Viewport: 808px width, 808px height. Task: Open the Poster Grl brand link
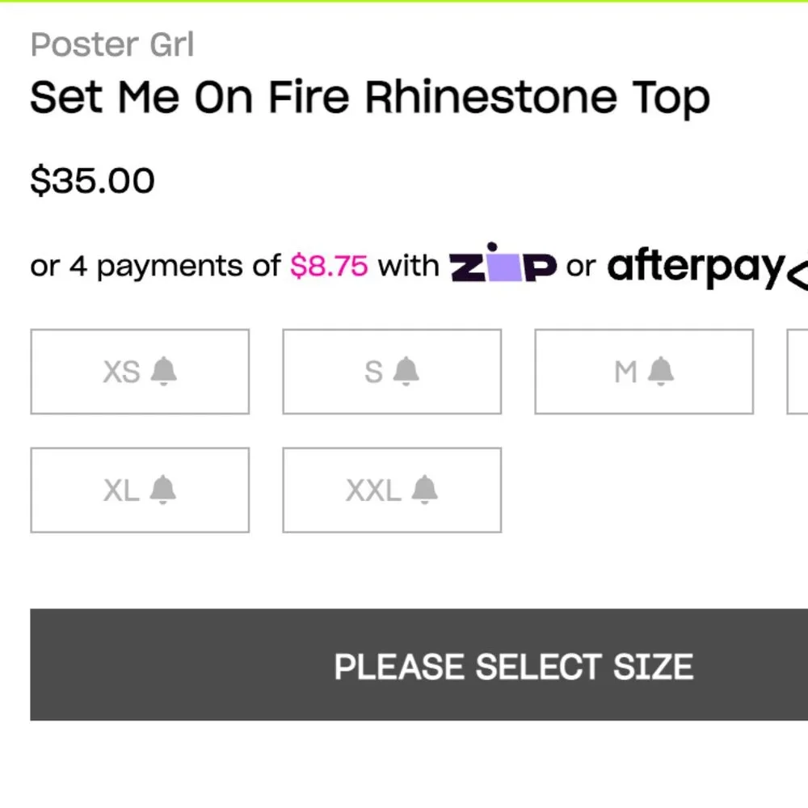(x=112, y=45)
